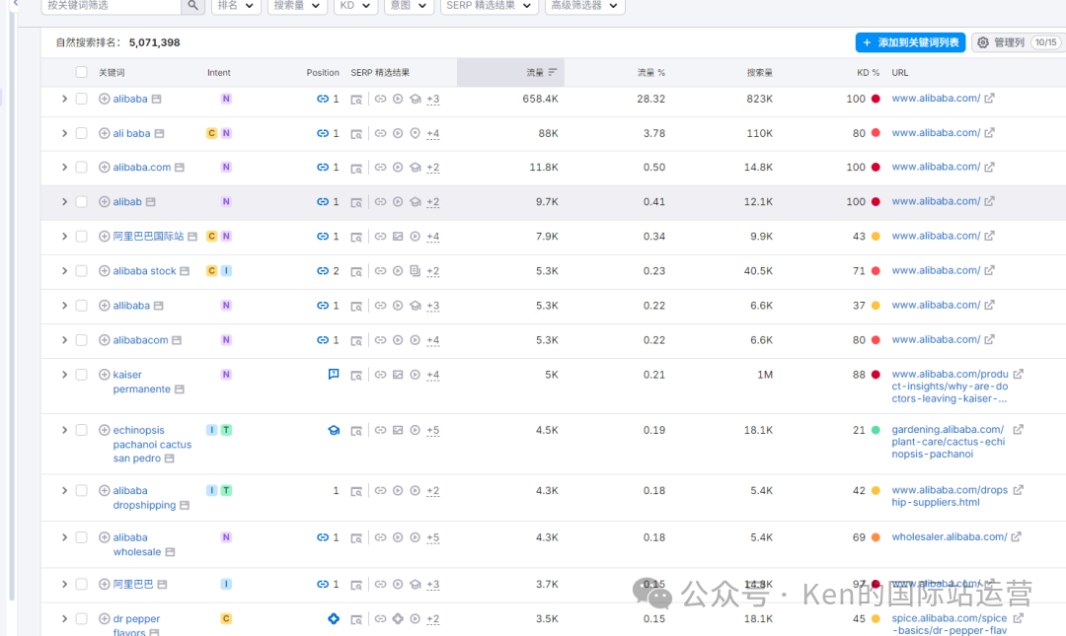Open the 'alibaba wholesale' keyword link
This screenshot has width=1066, height=636.
[x=136, y=544]
